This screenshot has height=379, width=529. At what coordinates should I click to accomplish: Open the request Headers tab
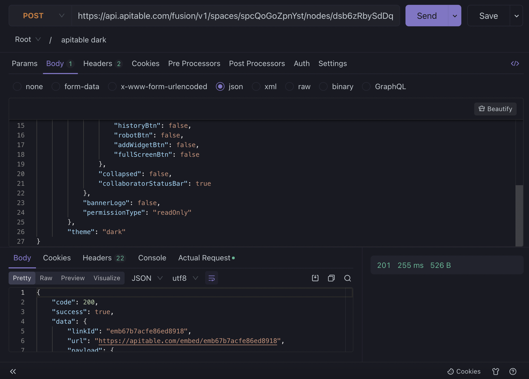tap(103, 64)
